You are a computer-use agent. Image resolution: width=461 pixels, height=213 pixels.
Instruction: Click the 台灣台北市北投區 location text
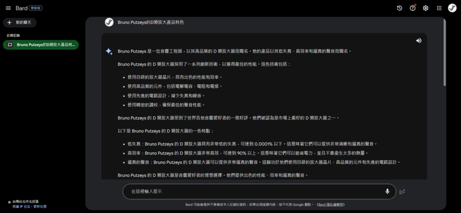point(25,202)
